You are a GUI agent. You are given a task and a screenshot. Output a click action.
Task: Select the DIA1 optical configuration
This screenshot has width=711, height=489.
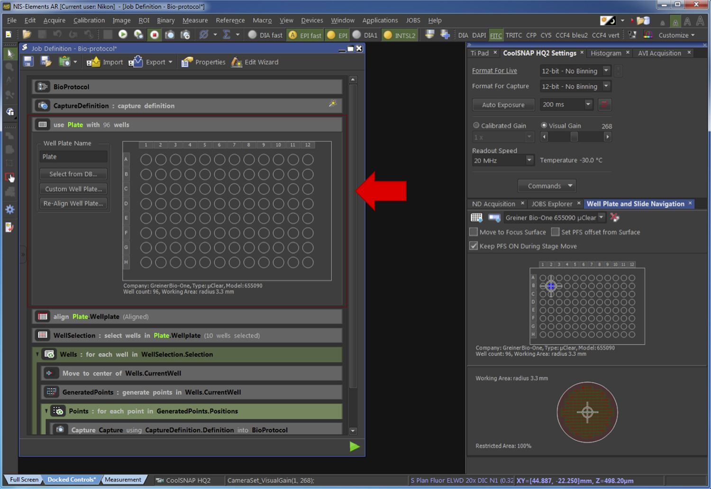click(365, 35)
